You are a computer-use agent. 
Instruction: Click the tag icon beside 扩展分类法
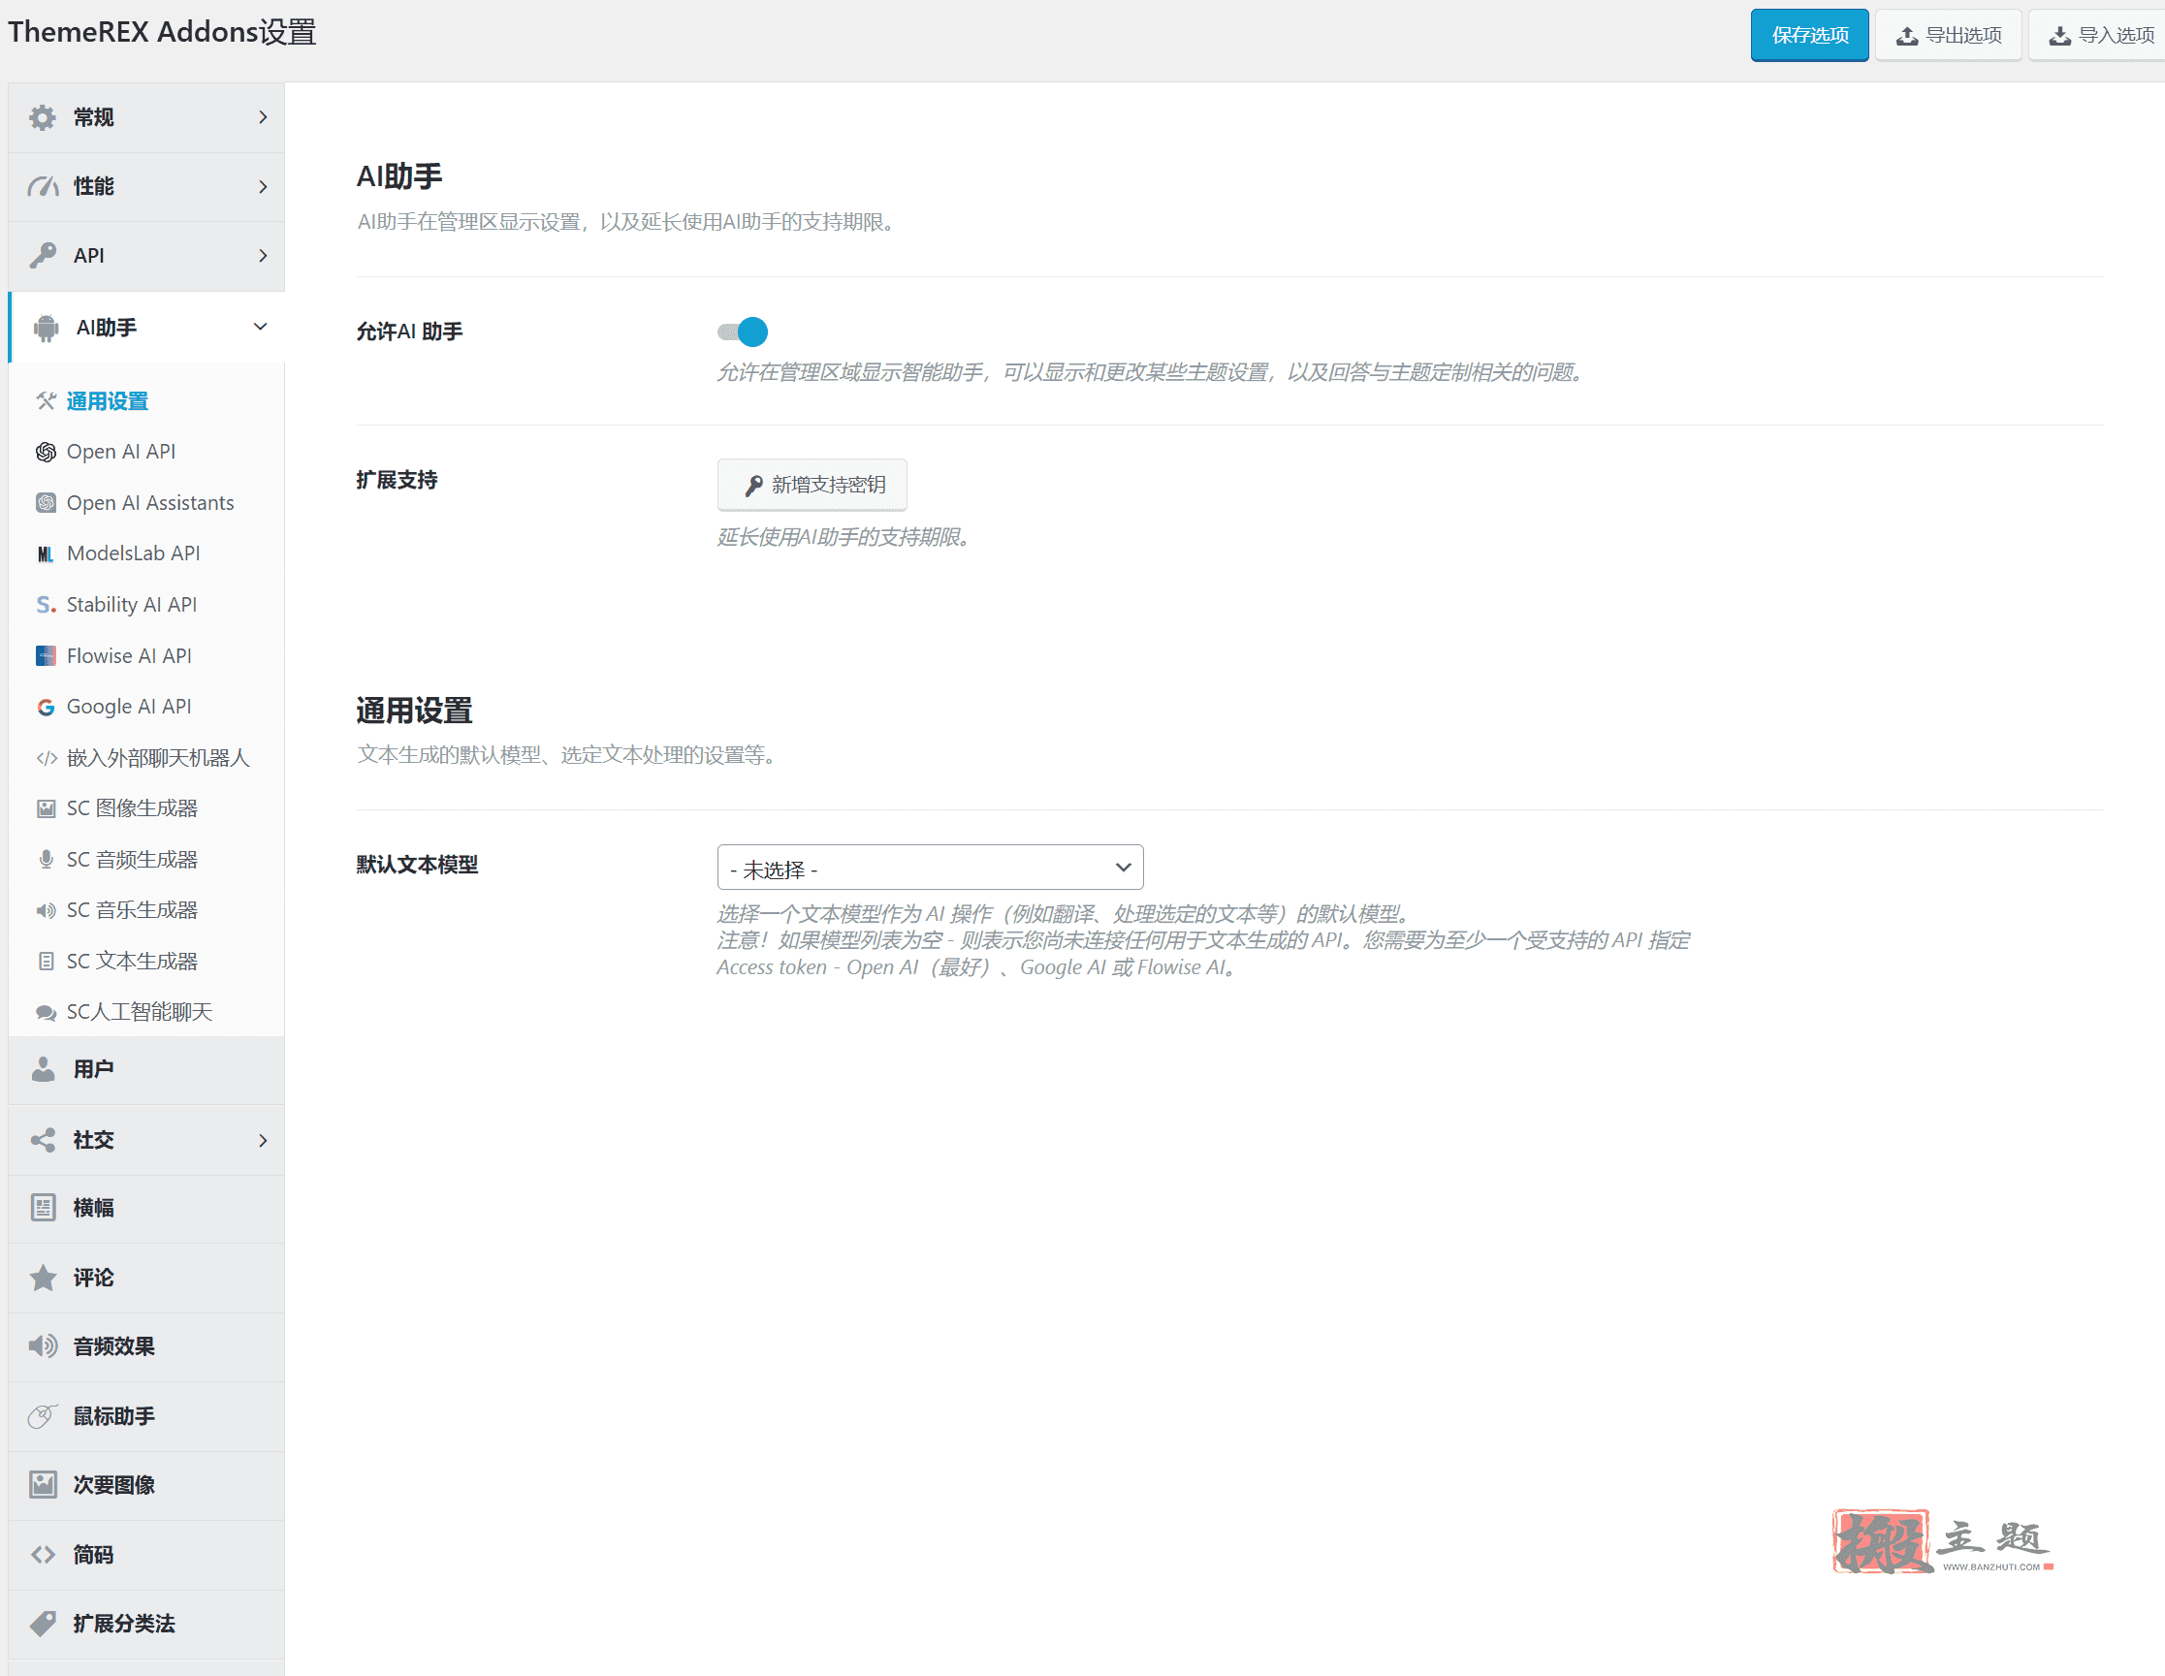43,1624
